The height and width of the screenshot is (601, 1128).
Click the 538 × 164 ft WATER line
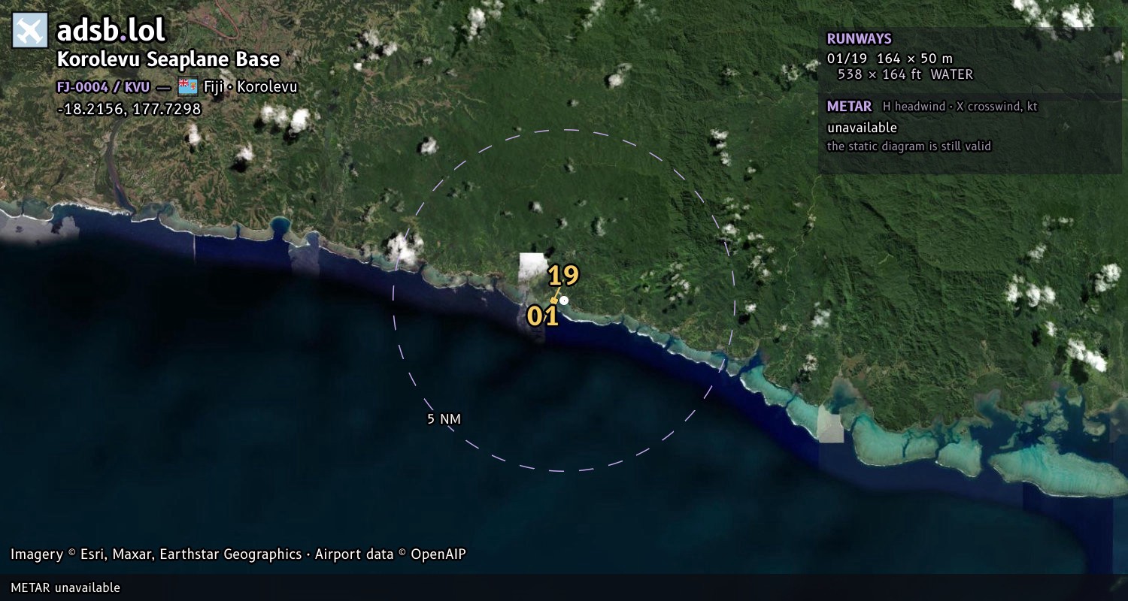(905, 74)
